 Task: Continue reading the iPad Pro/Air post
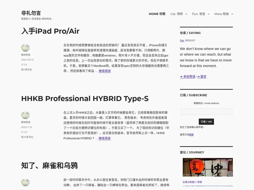pos(105,71)
